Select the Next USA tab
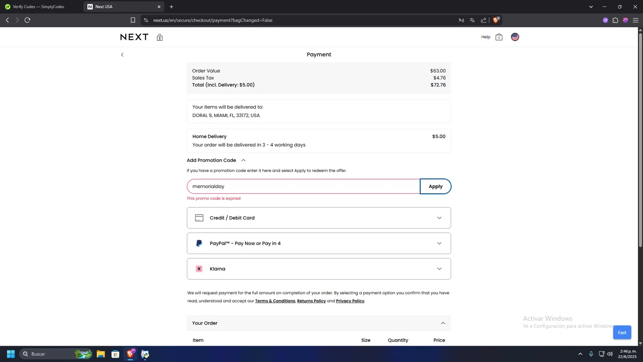This screenshot has height=362, width=643. 124,7
